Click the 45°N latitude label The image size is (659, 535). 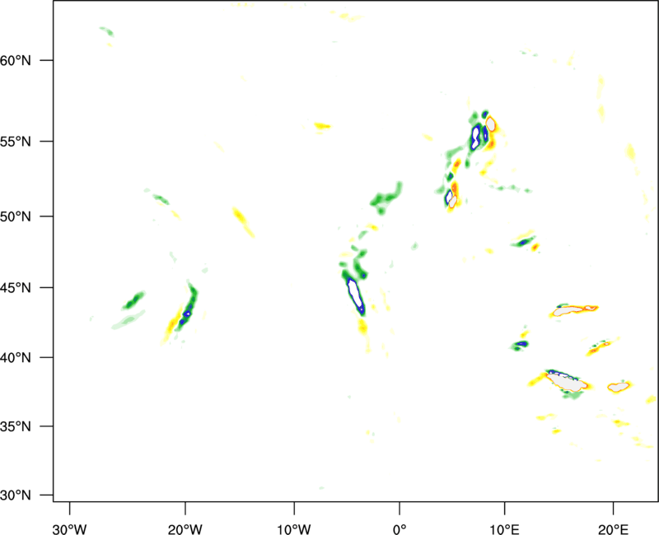point(16,288)
